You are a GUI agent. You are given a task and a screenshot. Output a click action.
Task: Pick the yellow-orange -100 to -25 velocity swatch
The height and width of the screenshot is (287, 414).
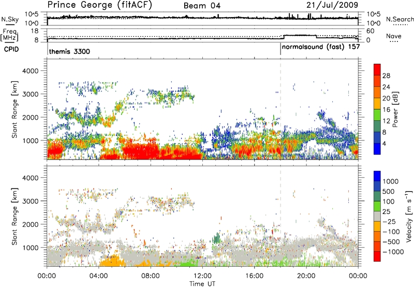tap(377, 226)
